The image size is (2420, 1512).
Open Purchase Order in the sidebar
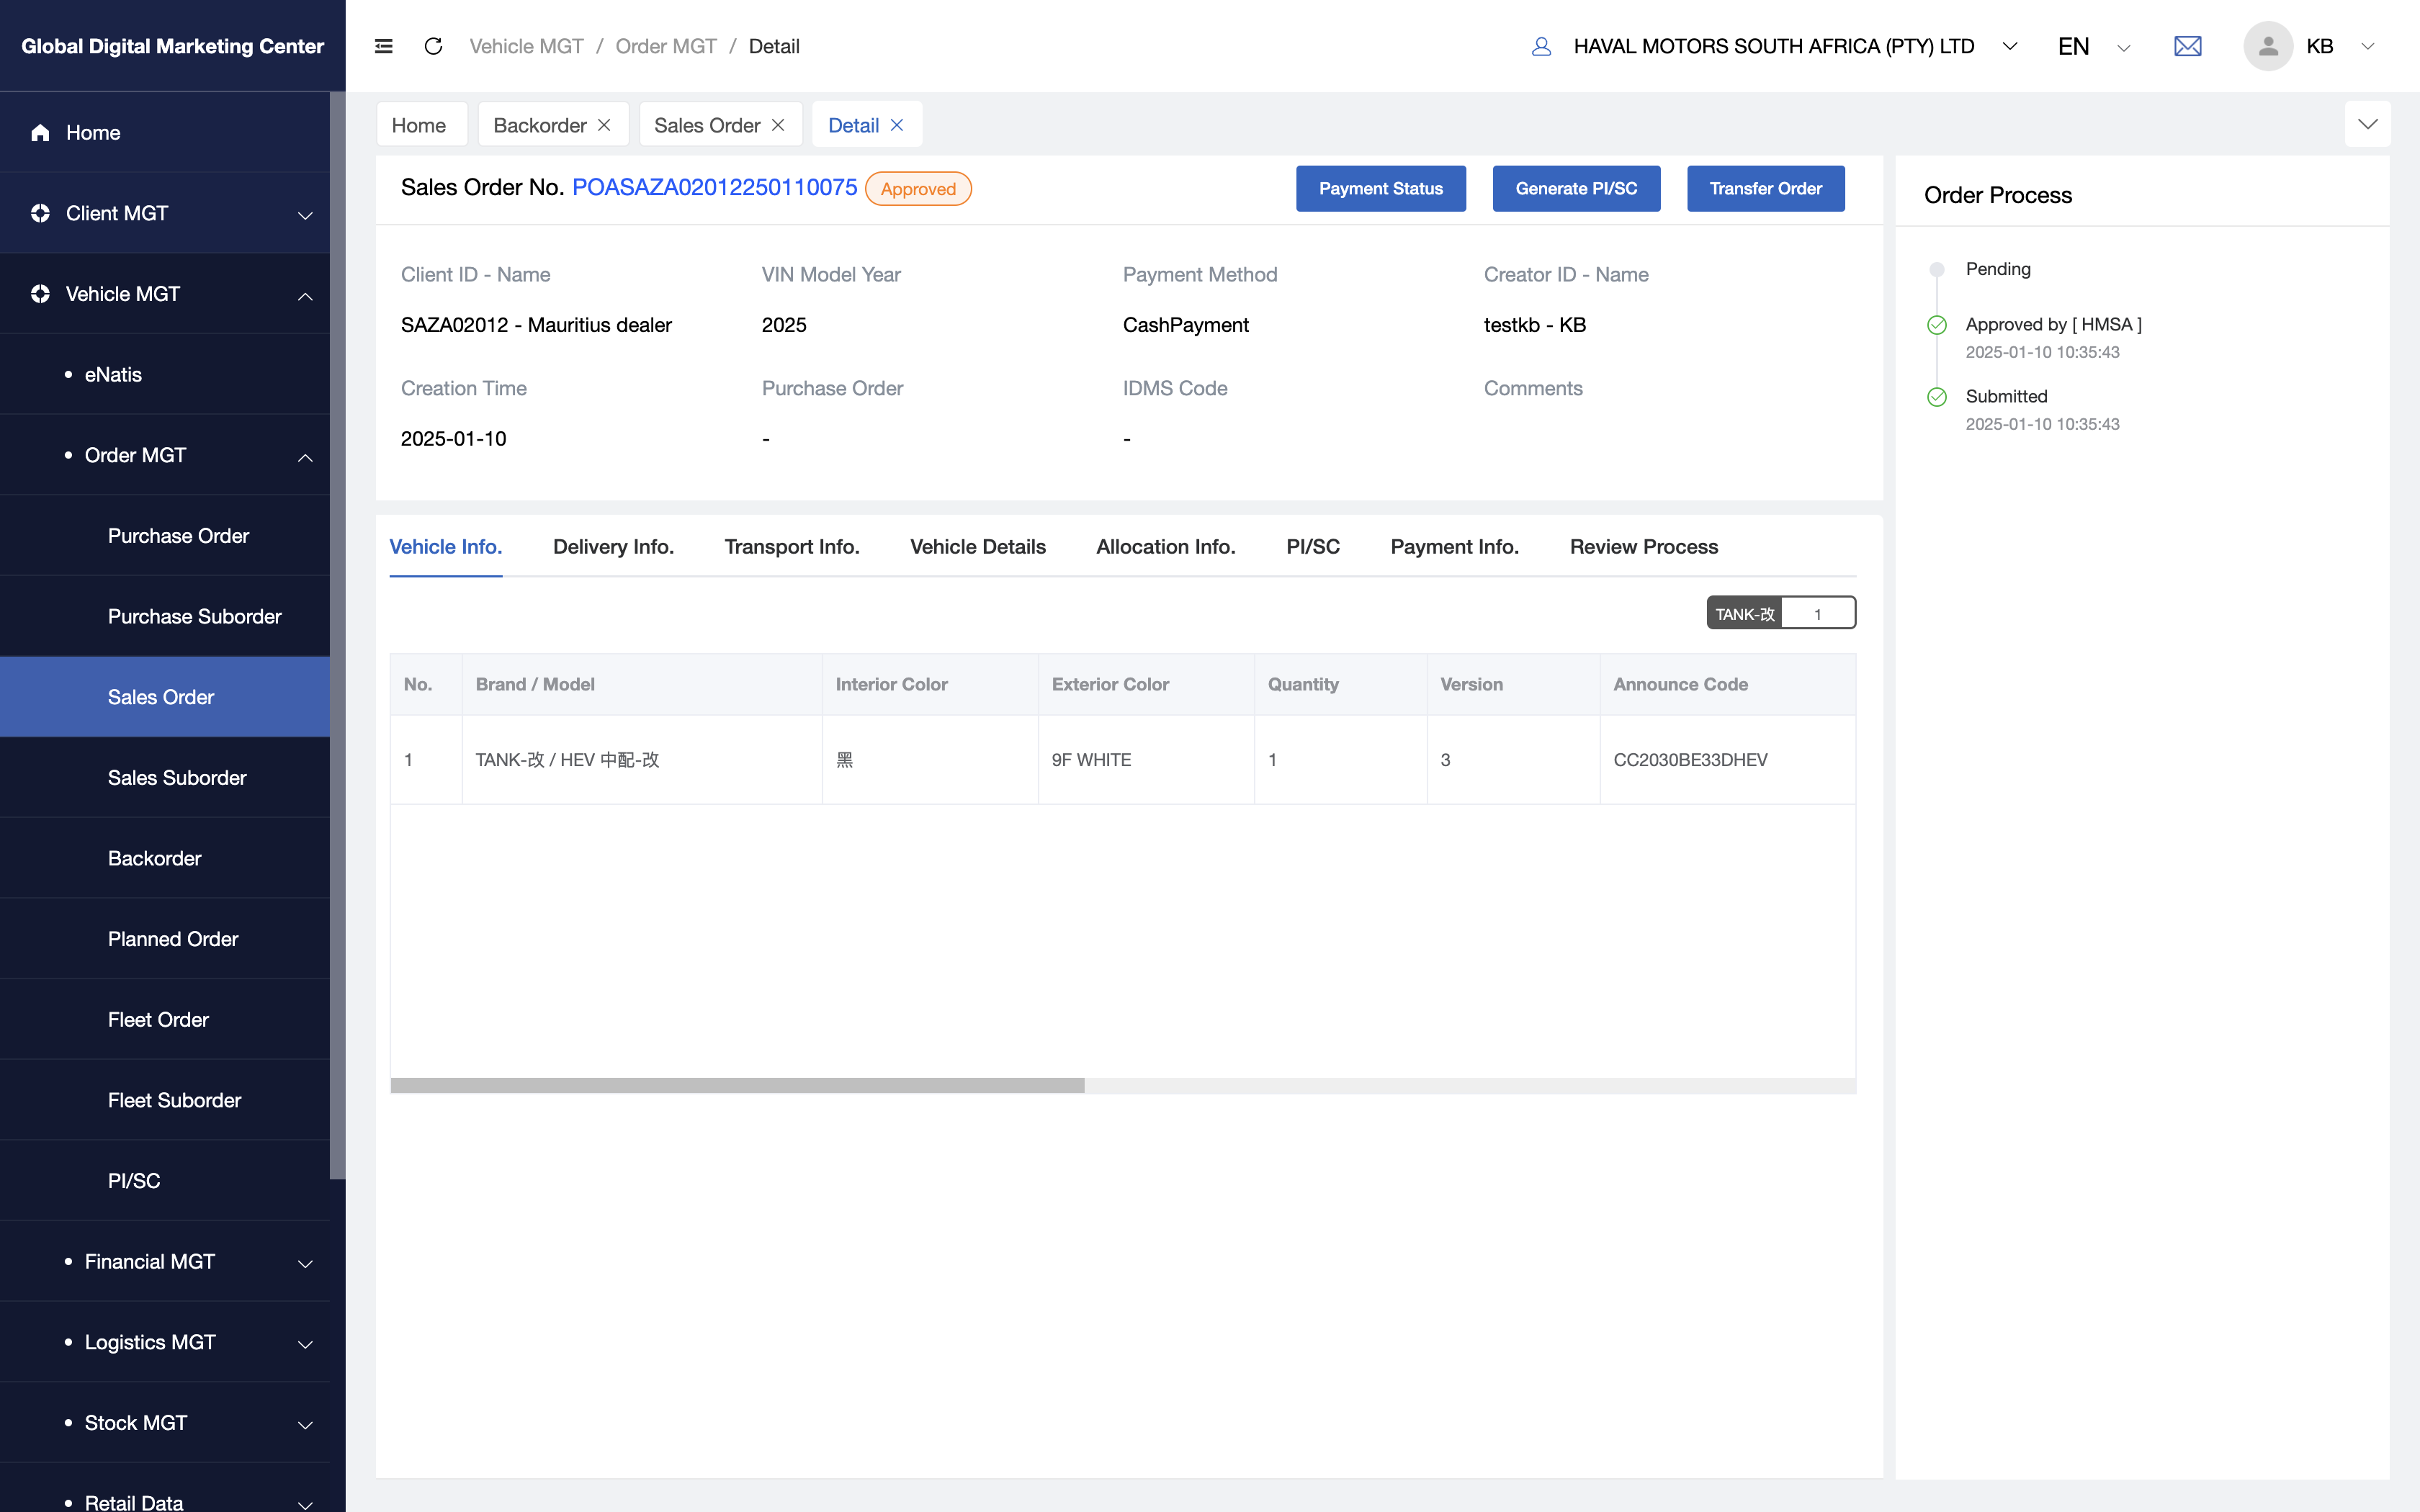165,535
